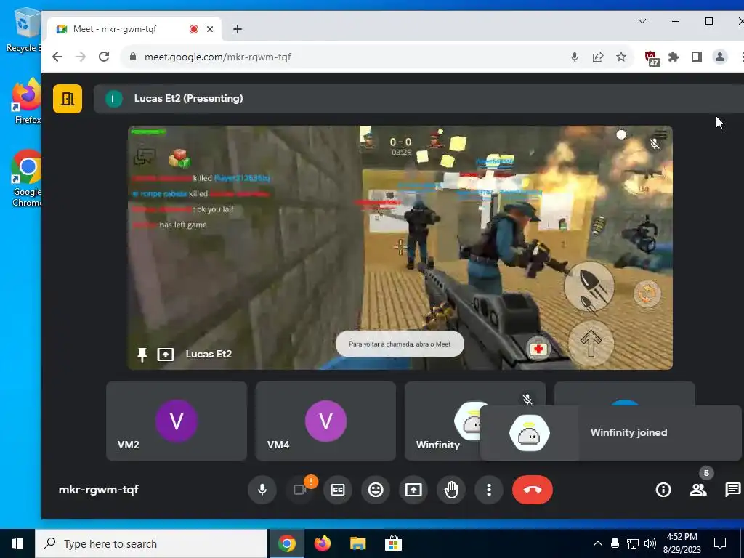This screenshot has height=558, width=744.
Task: Open the tab search chevron
Action: pos(642,21)
